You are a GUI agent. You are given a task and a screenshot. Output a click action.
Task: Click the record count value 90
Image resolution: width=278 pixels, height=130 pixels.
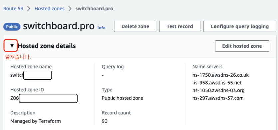pos(105,121)
